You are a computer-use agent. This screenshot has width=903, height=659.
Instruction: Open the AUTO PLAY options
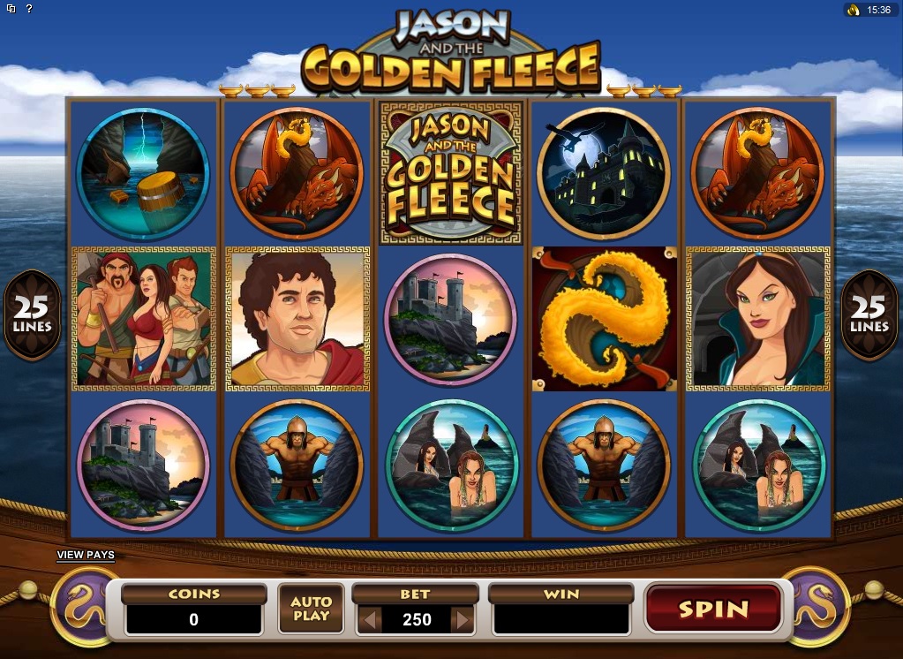click(311, 609)
